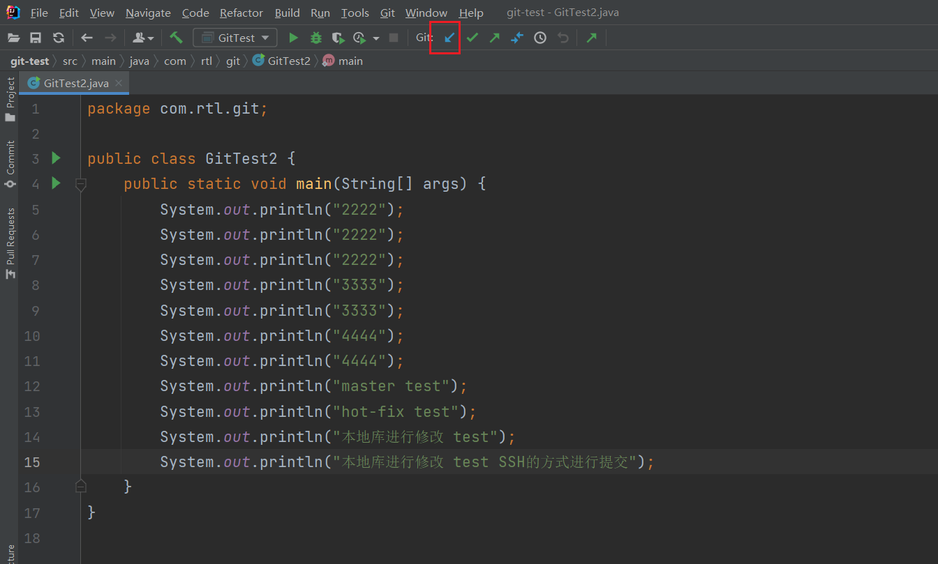Click the Synchronize/reload icon
938x564 pixels.
click(x=59, y=38)
